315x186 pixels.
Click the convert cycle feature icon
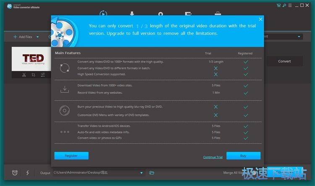click(x=65, y=68)
